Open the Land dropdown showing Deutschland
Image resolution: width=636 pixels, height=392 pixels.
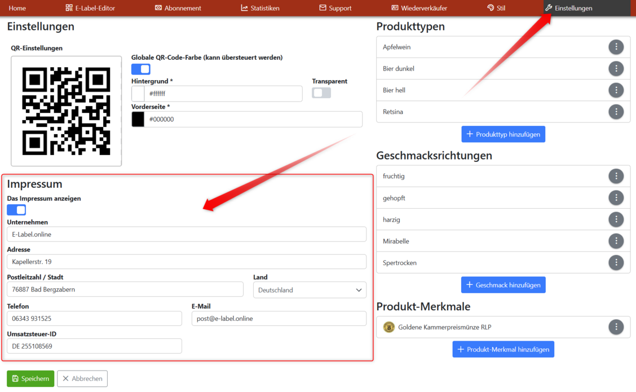pyautogui.click(x=310, y=290)
